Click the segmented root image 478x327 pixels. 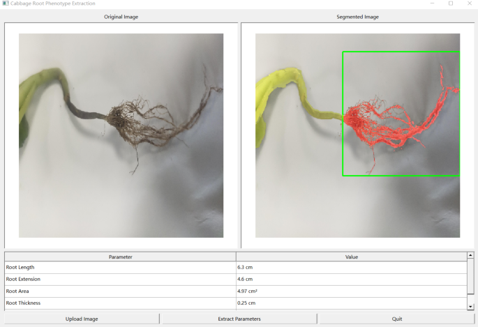[357, 135]
